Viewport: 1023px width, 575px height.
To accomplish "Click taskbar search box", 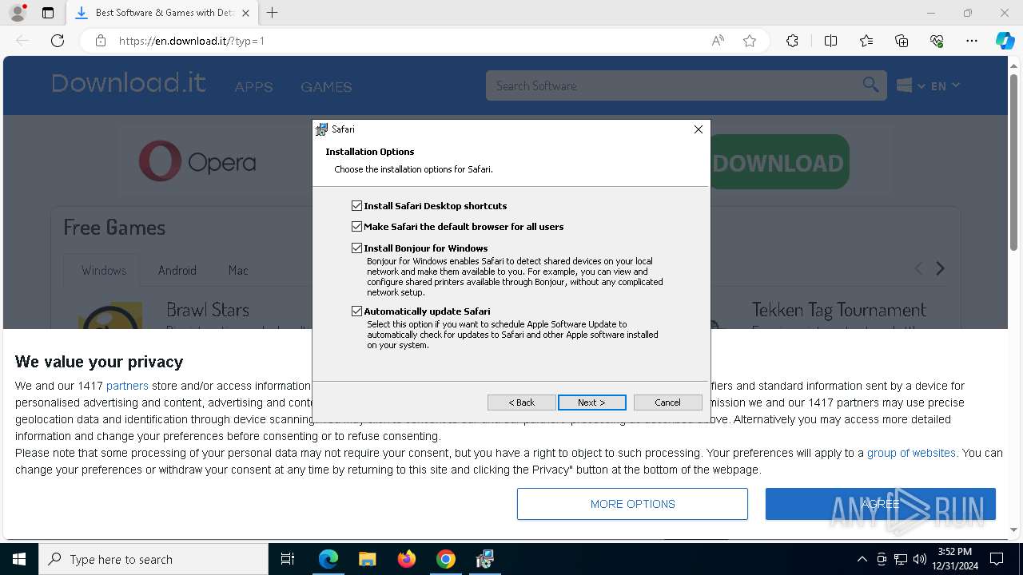I will [153, 559].
